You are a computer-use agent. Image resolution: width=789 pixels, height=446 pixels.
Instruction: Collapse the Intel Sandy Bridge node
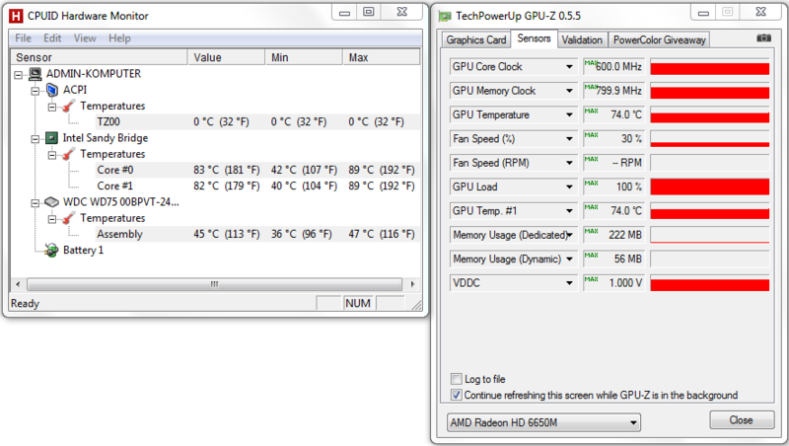[x=36, y=139]
